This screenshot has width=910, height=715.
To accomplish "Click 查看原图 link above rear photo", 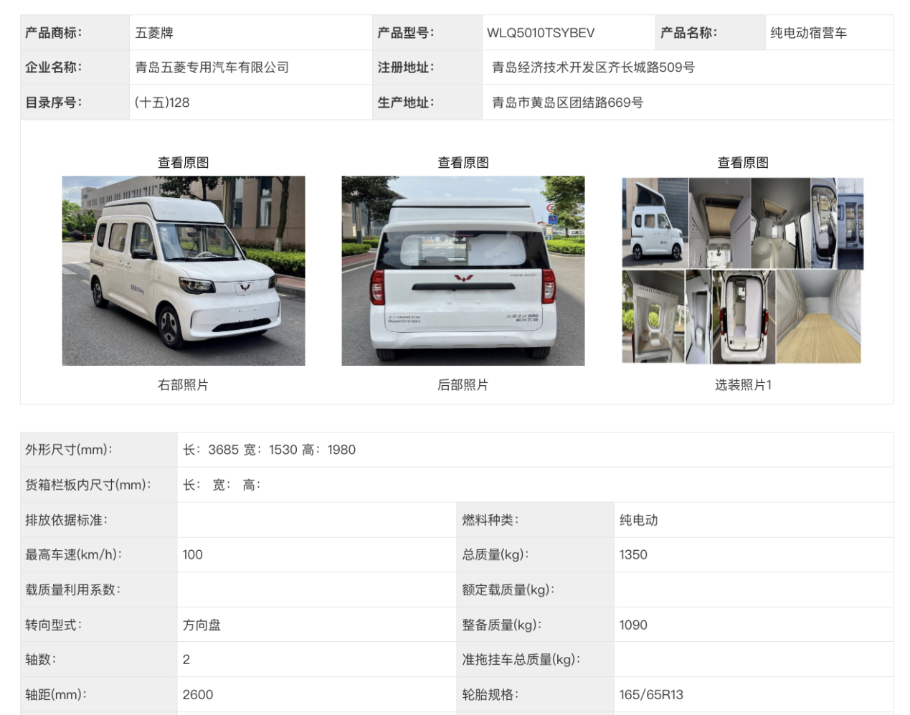I will click(463, 163).
